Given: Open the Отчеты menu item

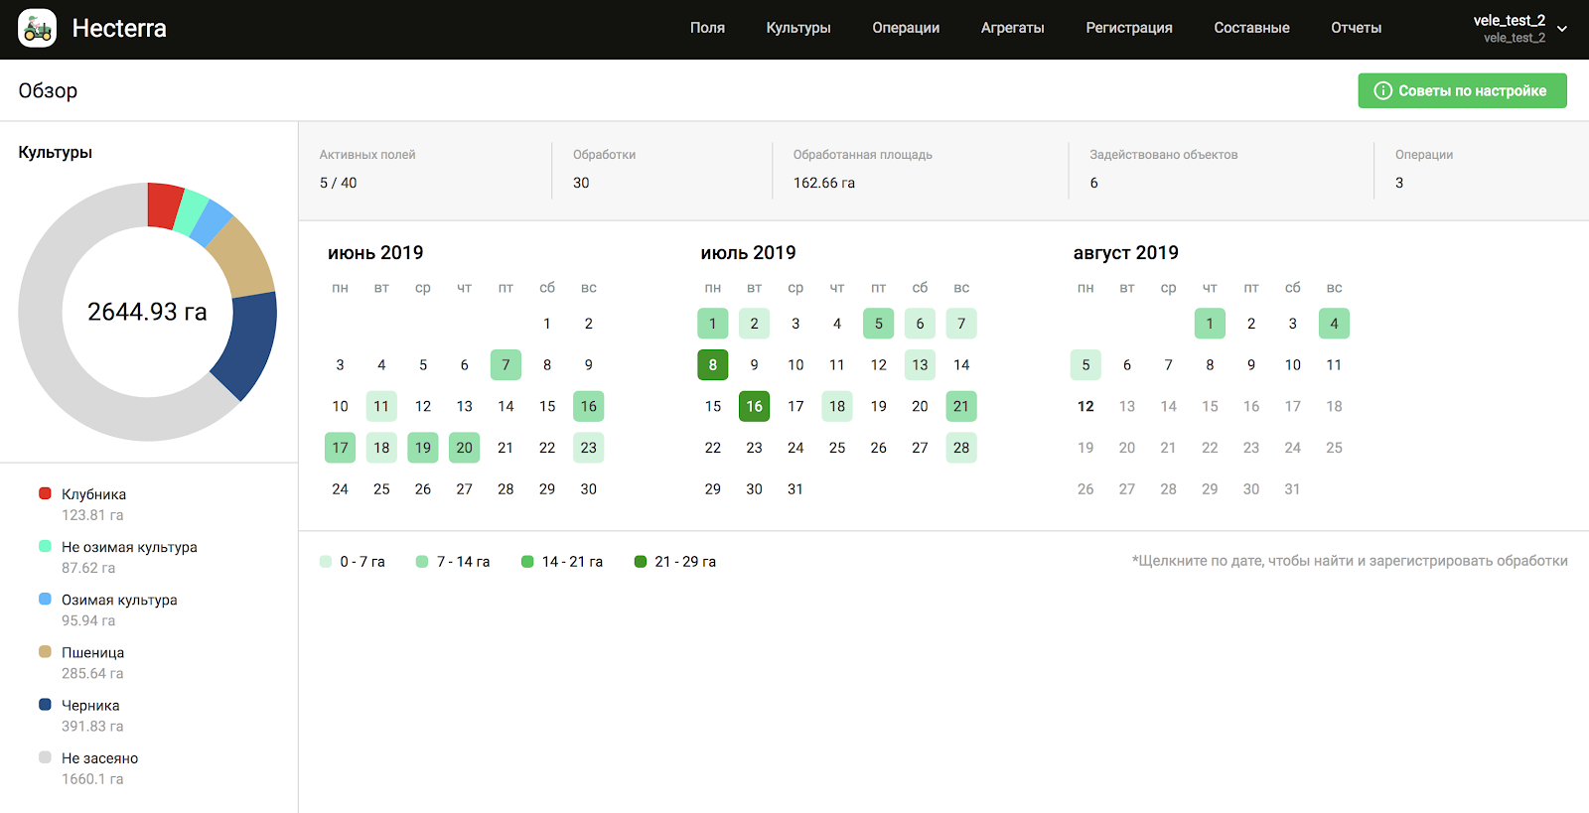Looking at the screenshot, I should [1356, 28].
